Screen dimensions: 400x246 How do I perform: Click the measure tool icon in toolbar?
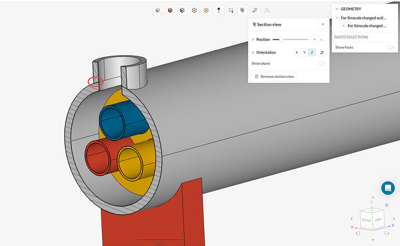(x=255, y=10)
